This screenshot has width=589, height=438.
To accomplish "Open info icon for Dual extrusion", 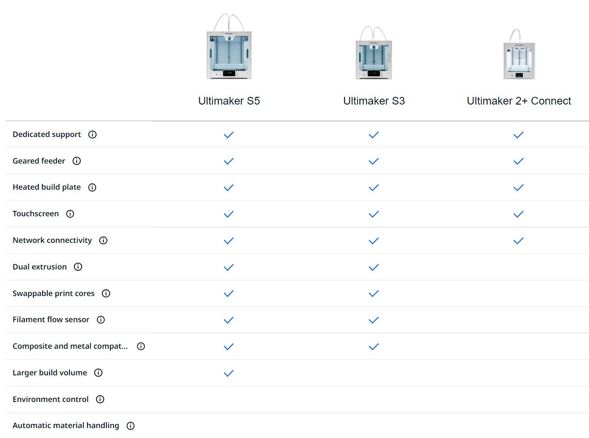I will point(78,267).
